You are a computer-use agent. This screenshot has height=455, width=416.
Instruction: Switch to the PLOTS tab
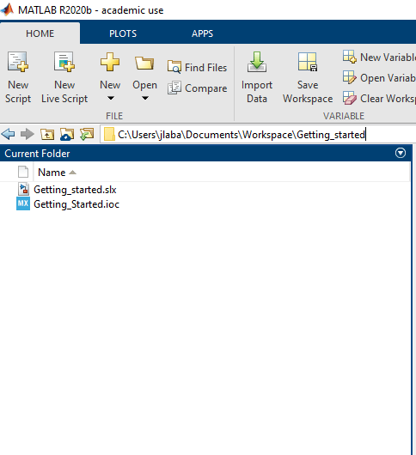coord(123,33)
